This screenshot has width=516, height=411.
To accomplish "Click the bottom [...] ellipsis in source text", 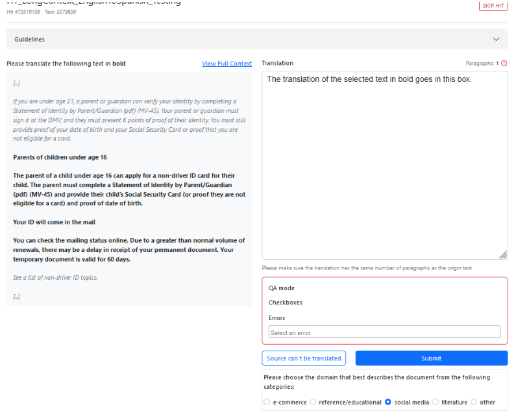I will 17,297.
